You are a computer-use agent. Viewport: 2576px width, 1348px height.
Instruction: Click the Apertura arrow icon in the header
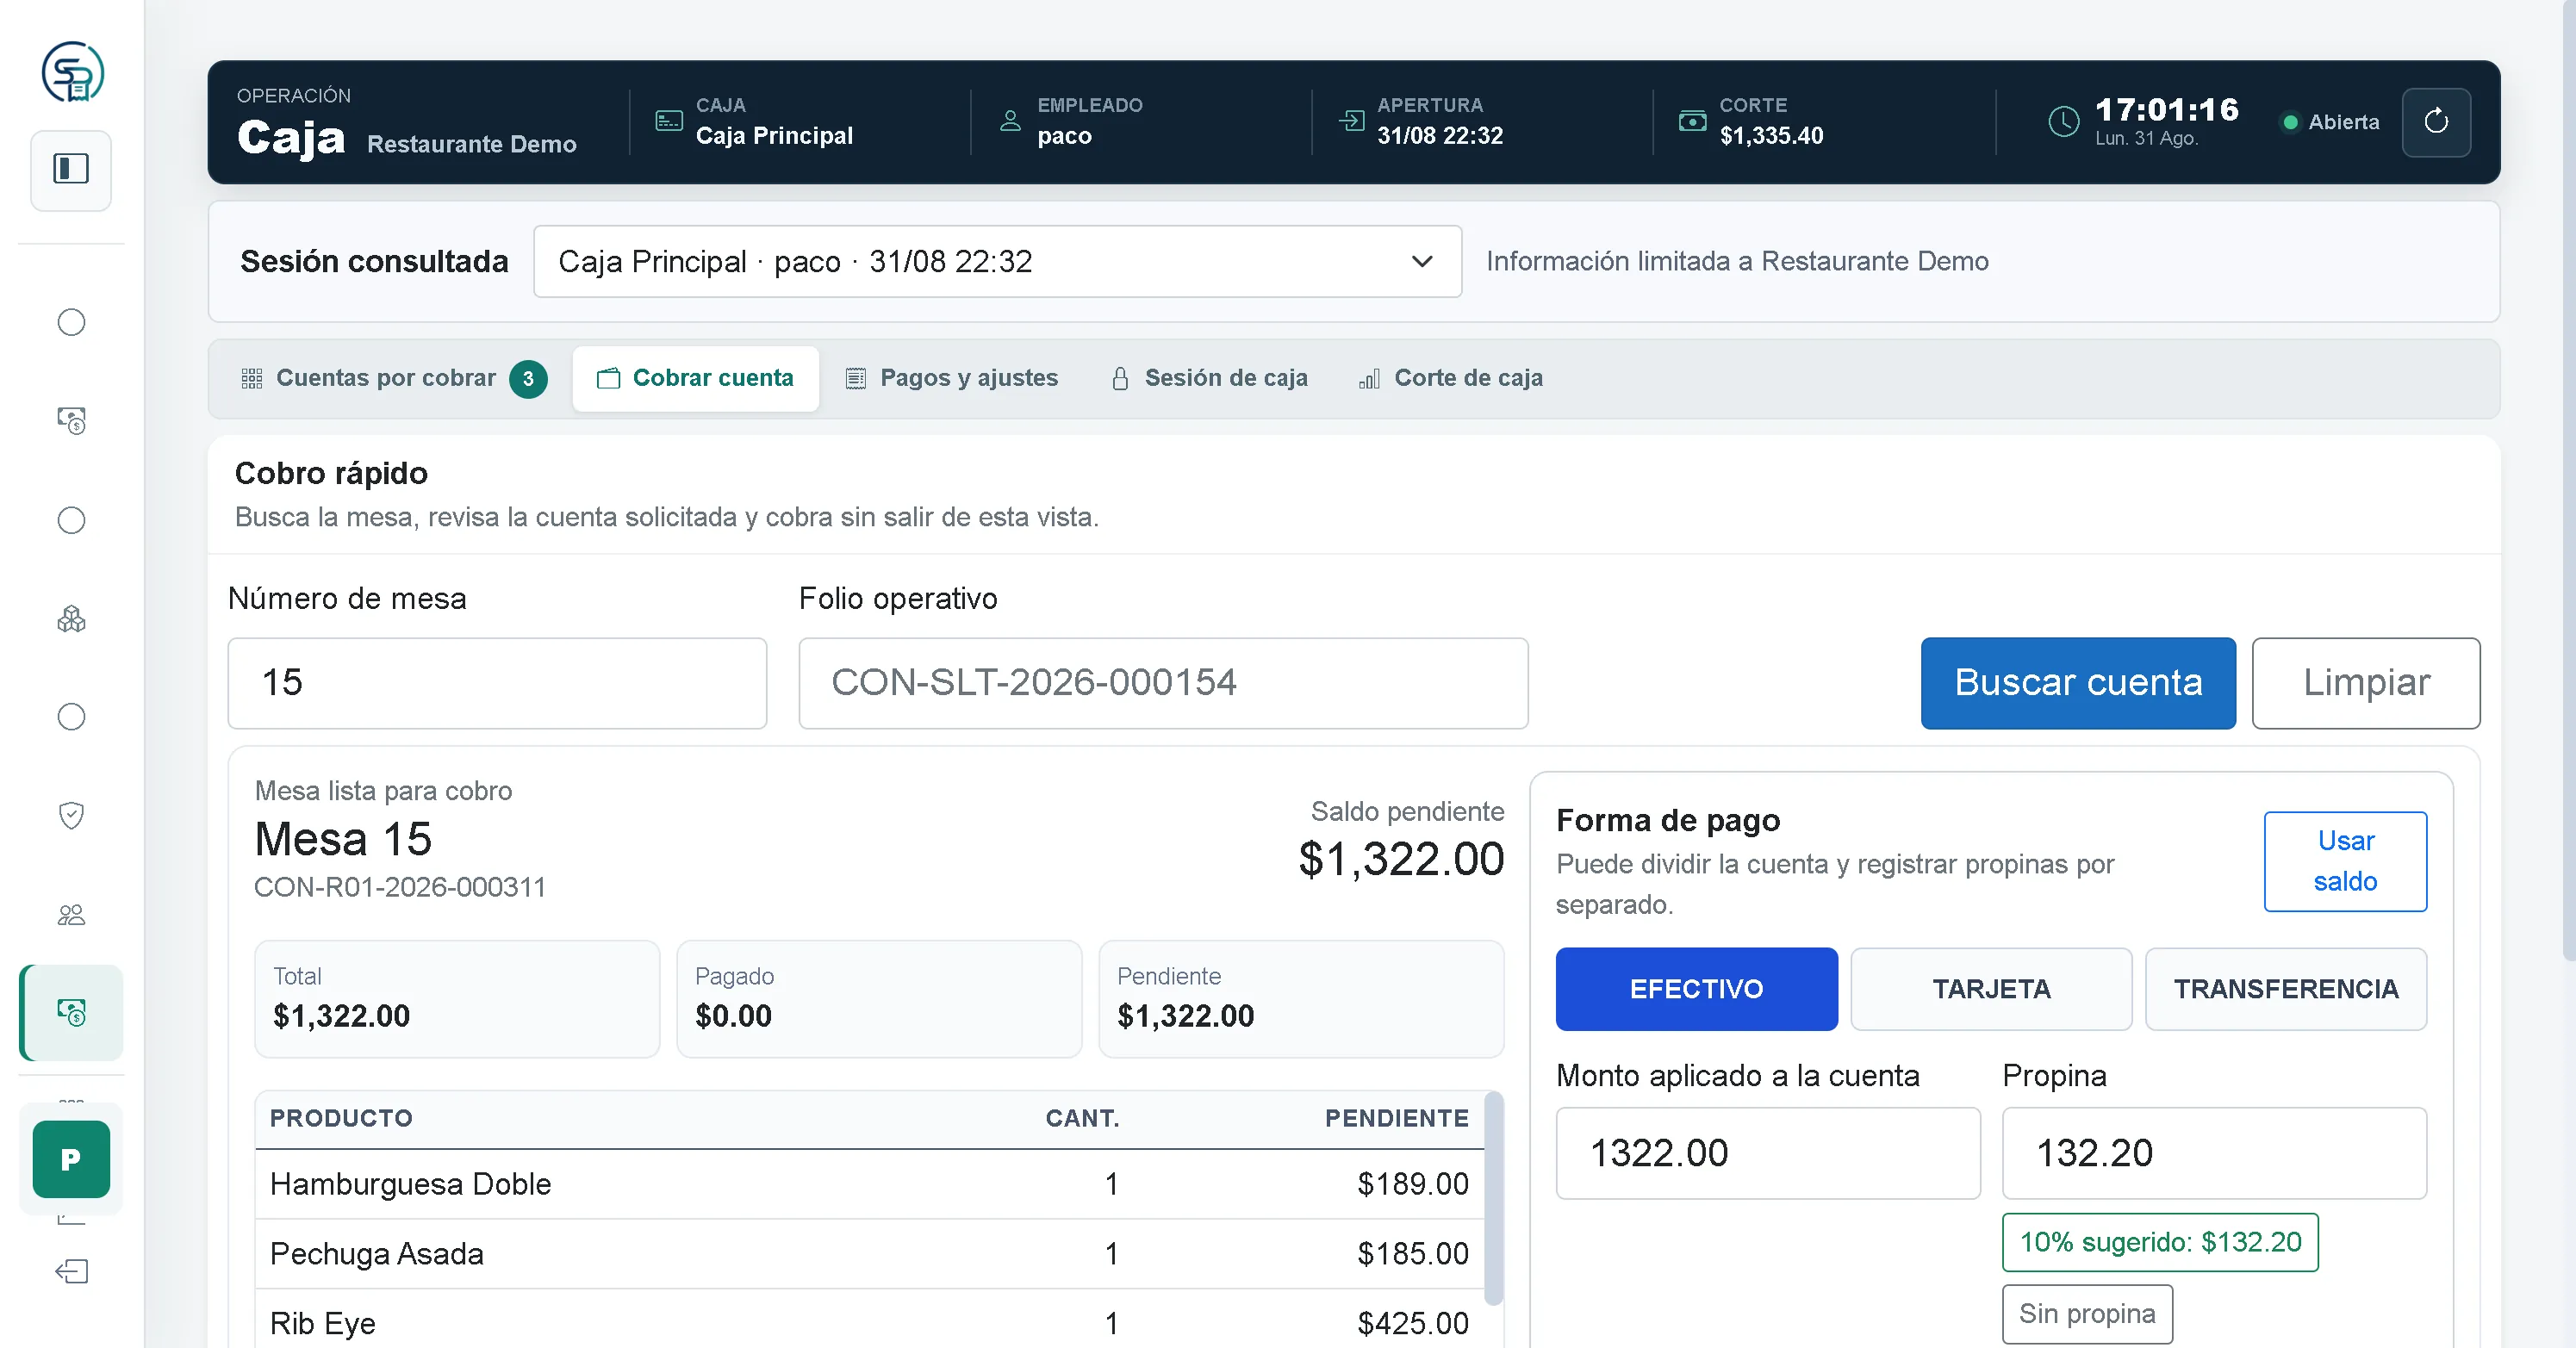(1351, 121)
